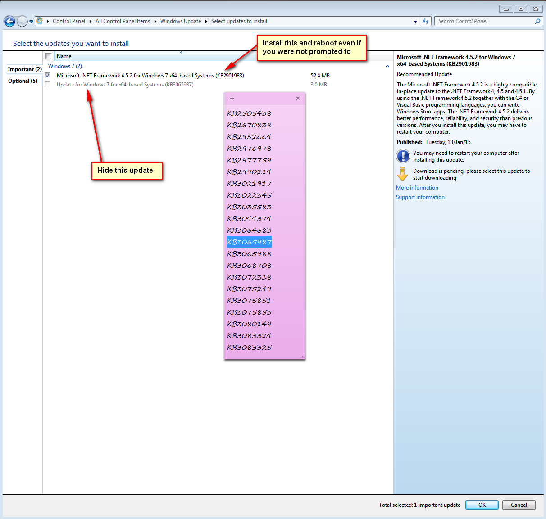Image resolution: width=546 pixels, height=519 pixels.
Task: Click the Cancel button
Action: 519,505
